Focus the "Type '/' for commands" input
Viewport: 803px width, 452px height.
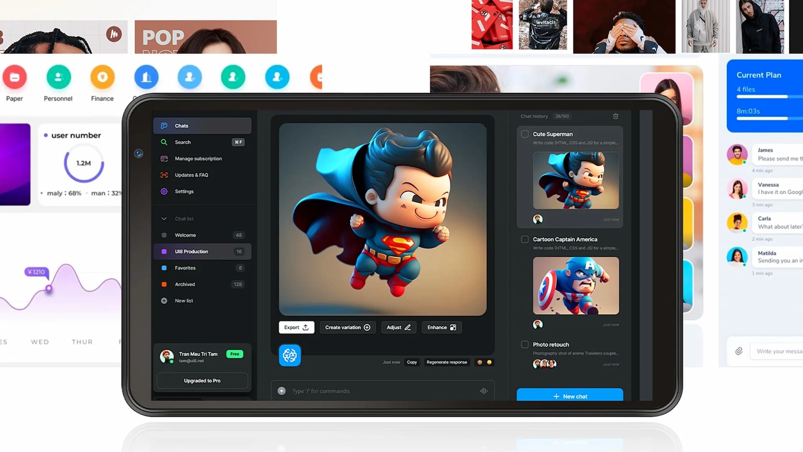383,391
